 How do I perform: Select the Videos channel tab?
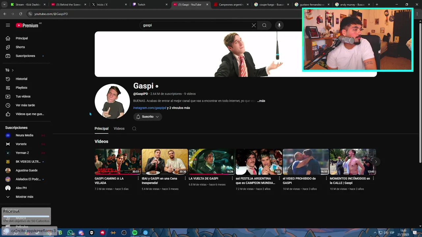pyautogui.click(x=119, y=129)
